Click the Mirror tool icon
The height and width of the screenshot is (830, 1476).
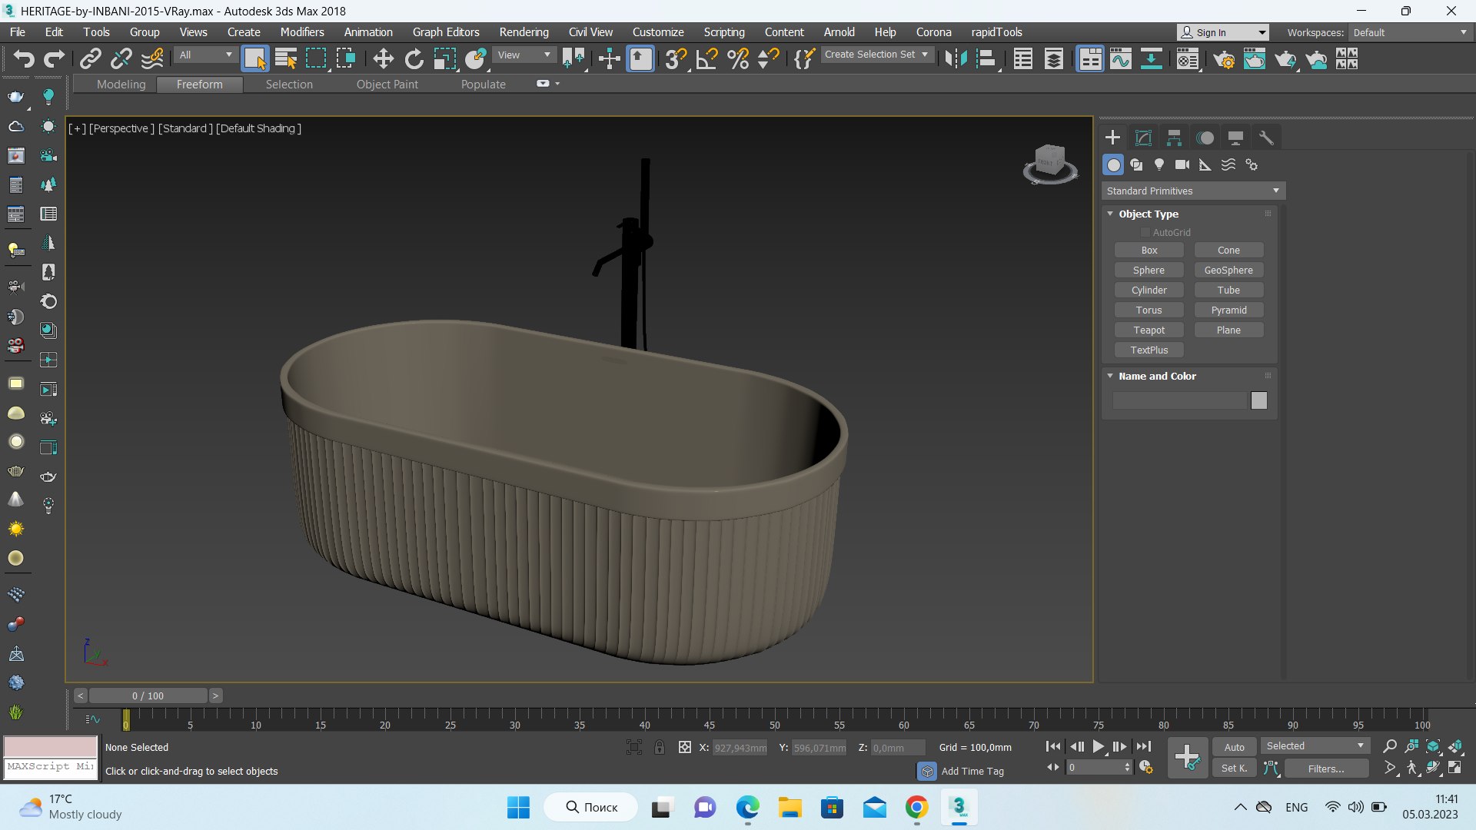956,59
